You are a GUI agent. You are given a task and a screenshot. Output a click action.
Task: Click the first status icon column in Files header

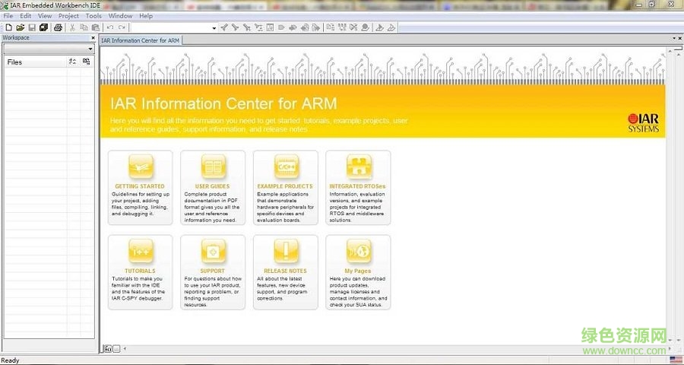[73, 62]
